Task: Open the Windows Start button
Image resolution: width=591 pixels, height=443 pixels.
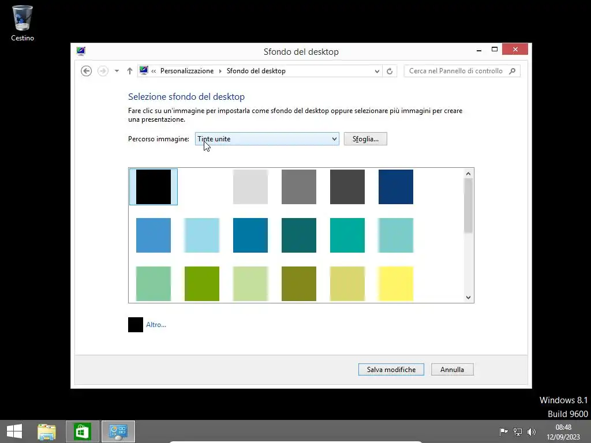Action: coord(14,431)
